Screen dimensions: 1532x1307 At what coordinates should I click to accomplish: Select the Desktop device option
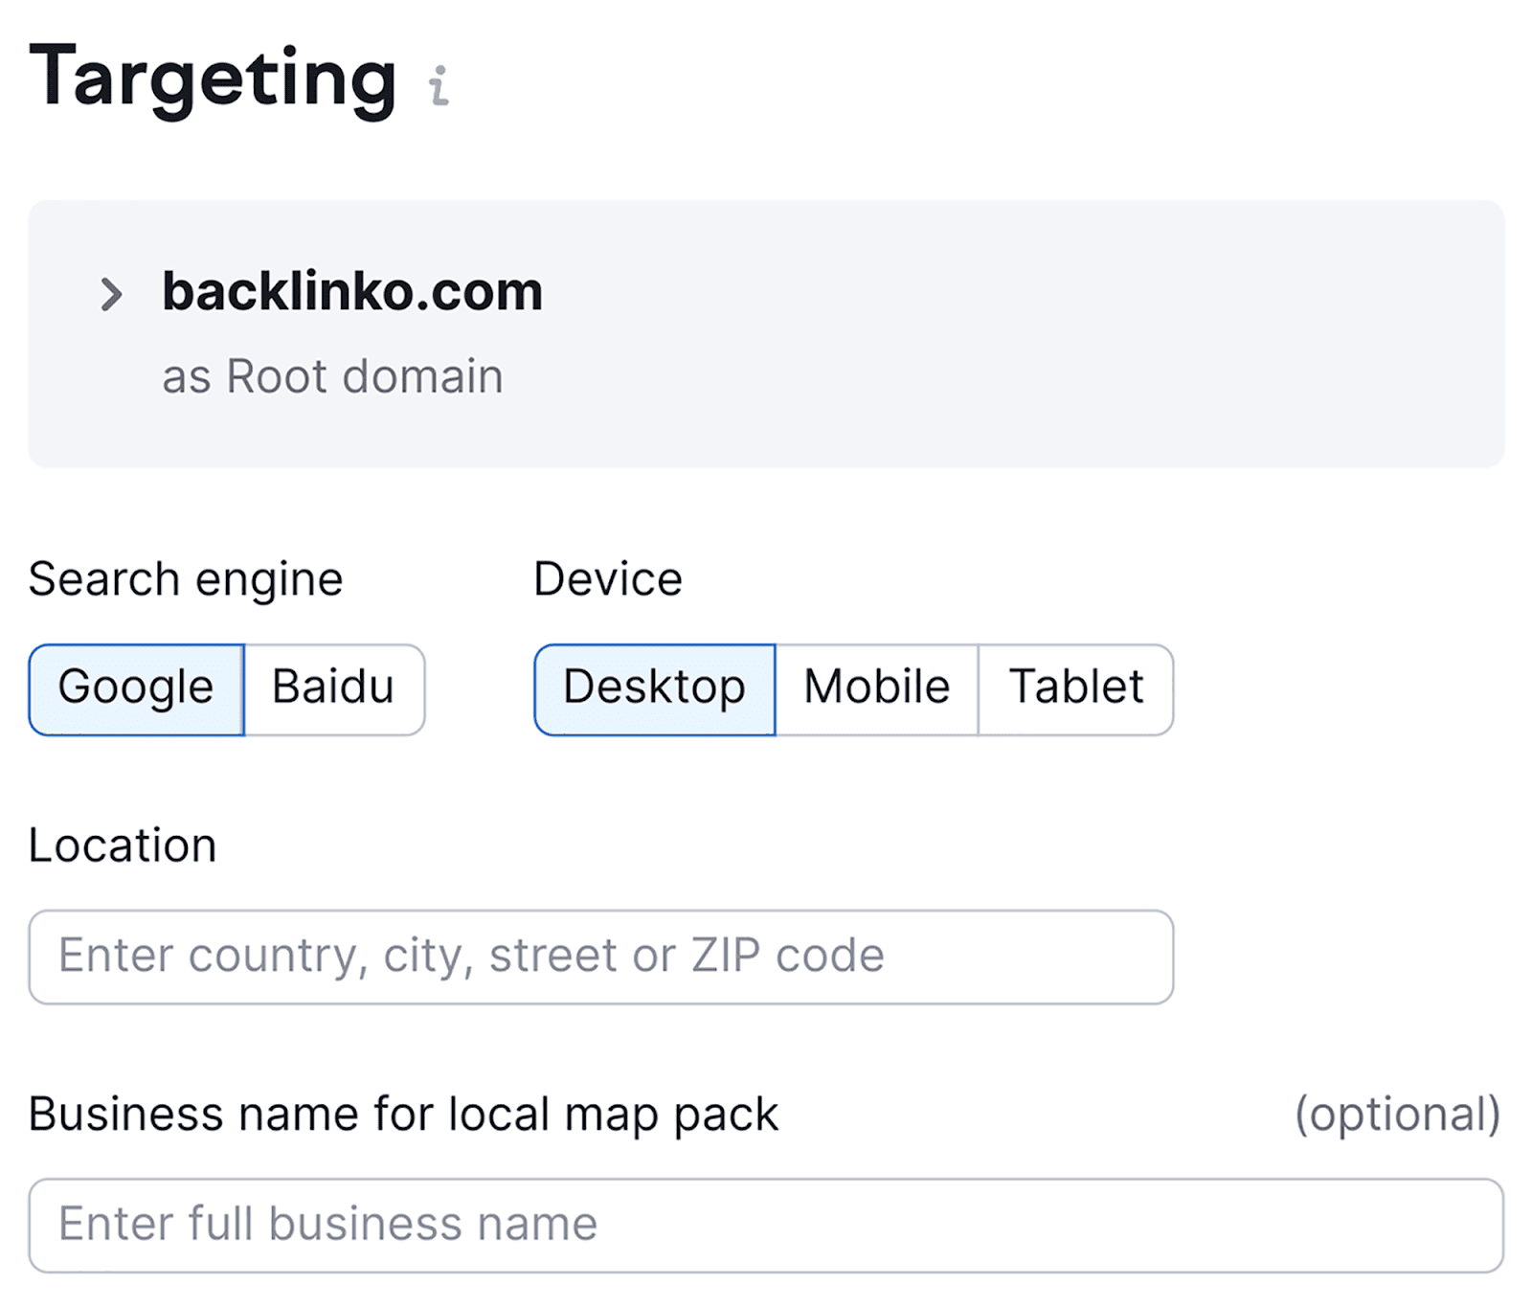655,688
